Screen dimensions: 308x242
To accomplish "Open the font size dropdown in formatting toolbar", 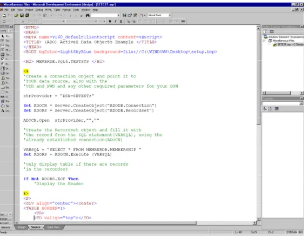I will tap(104, 21).
